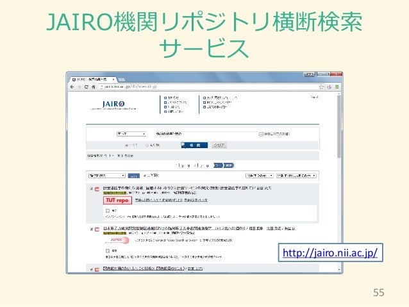Open the third search result title link
409x307 pixels.
(x=153, y=269)
